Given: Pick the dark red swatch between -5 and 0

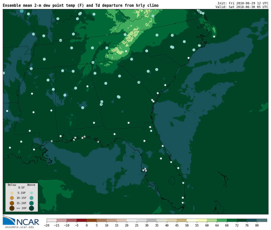Looking at the screenshot, I should [82, 220].
